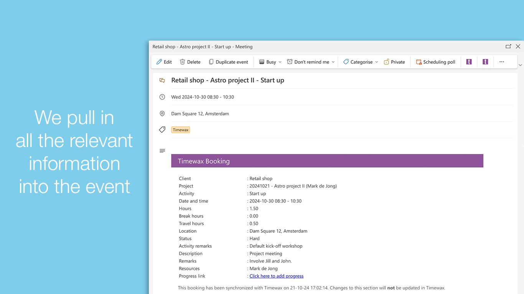Click the Don't remind me button

click(308, 62)
